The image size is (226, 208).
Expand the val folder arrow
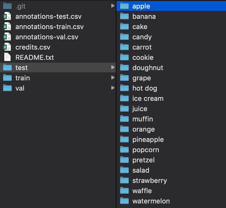[x=113, y=88]
